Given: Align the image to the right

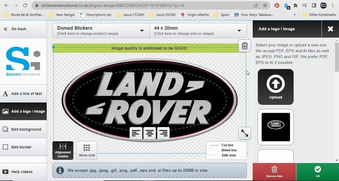Looking at the screenshot, I should tap(163, 133).
